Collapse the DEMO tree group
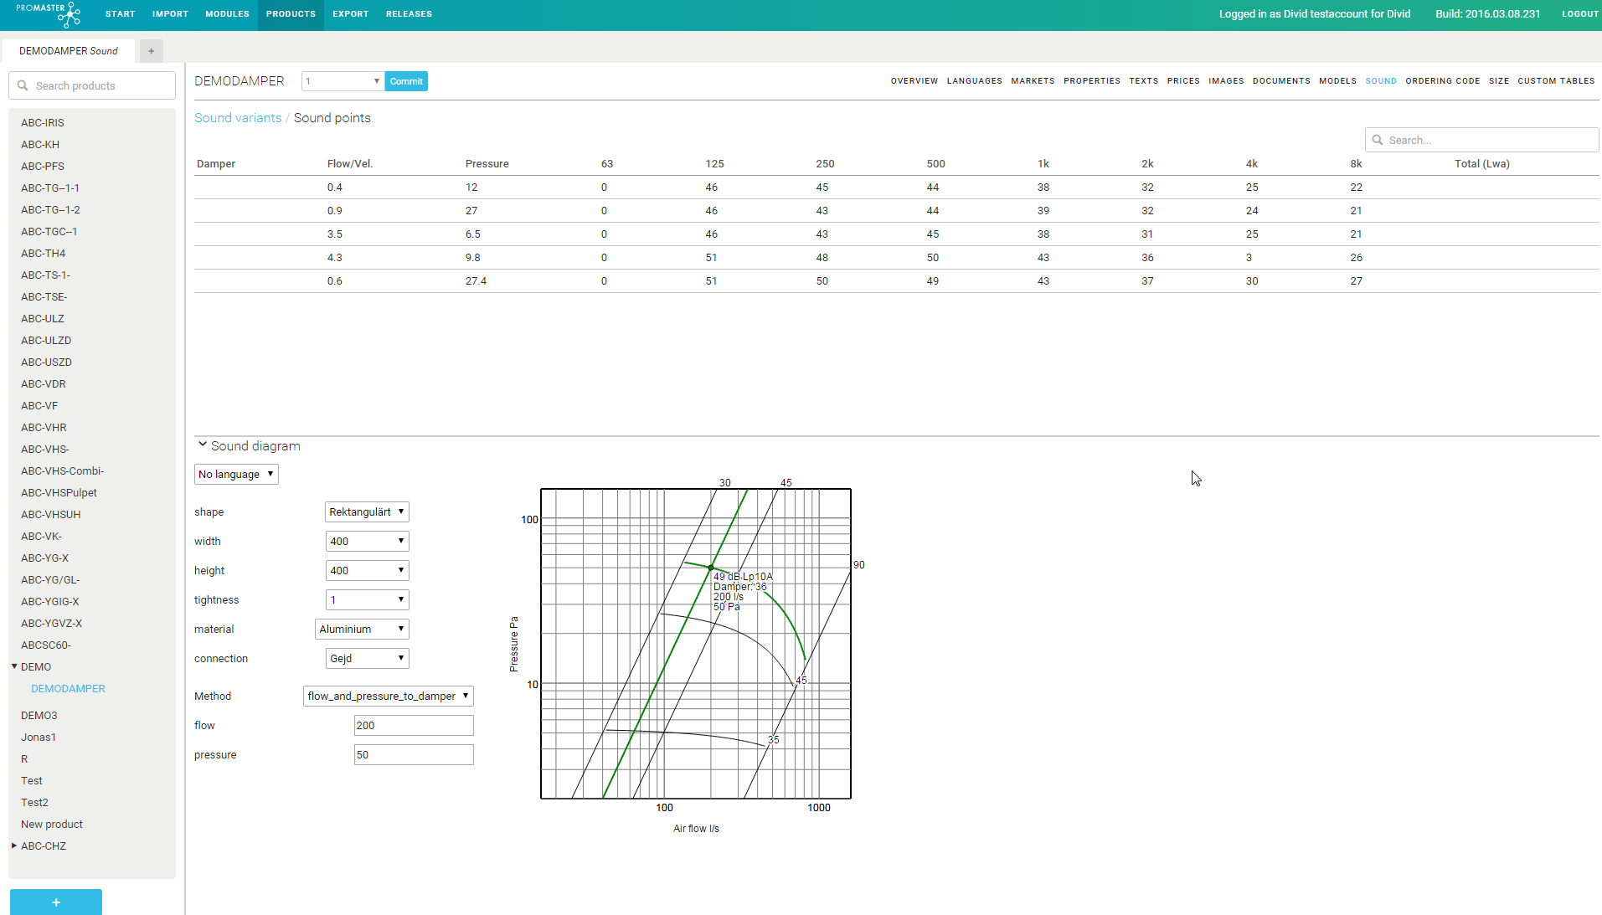 (x=14, y=666)
